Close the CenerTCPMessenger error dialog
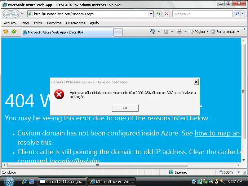This screenshot has width=248, height=186. 196,82
